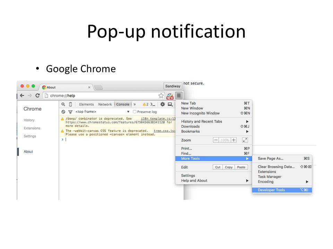This screenshot has height=249, width=333.
Task: Switch to the Network tab
Action: click(105, 104)
